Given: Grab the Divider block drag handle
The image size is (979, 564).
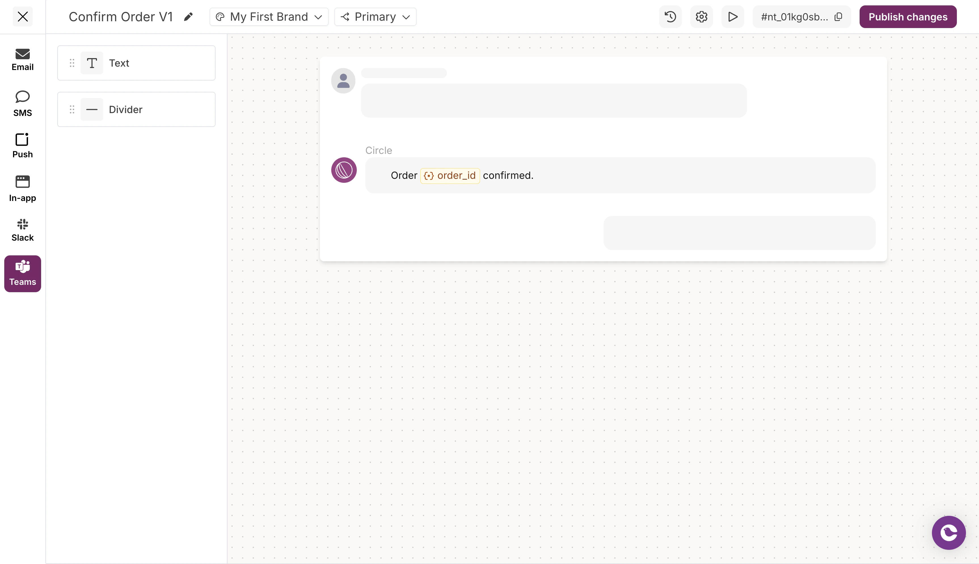Looking at the screenshot, I should point(72,109).
